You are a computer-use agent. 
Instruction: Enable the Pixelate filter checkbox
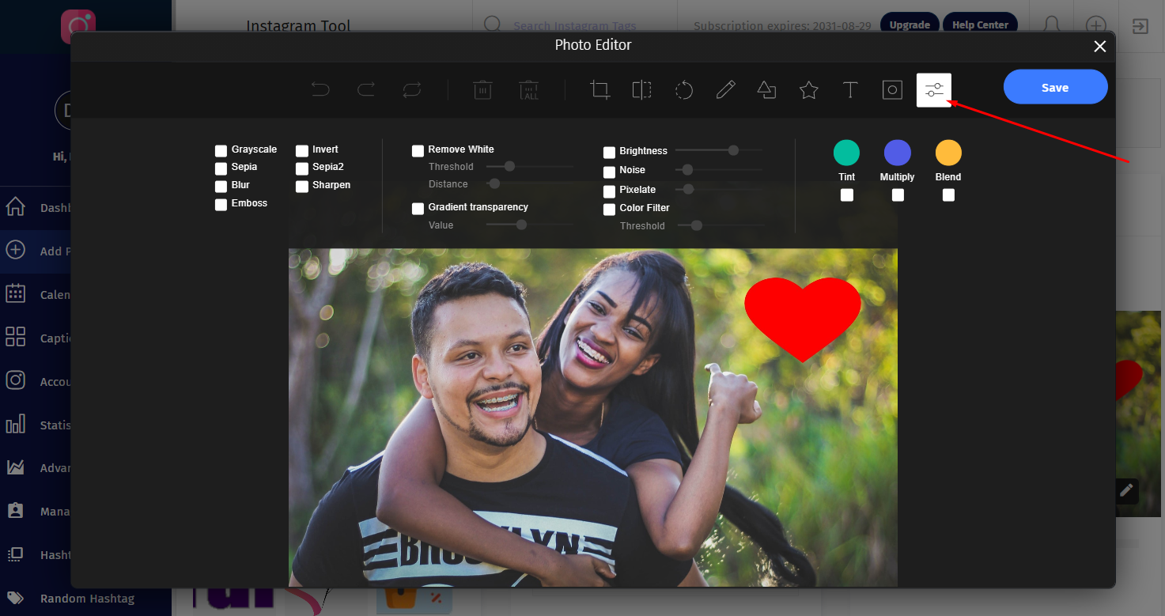tap(609, 191)
